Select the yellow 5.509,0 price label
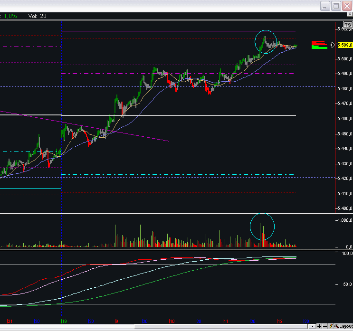The image size is (353, 331). (x=344, y=45)
